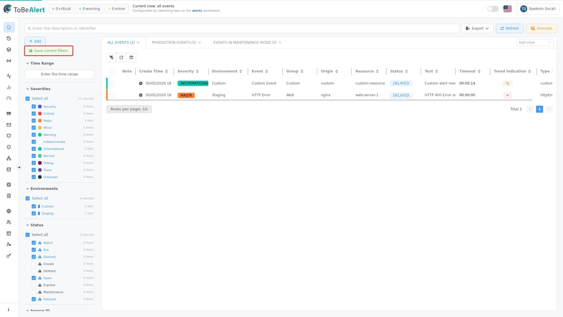563x317 pixels.
Task: Open the alerts dashboard link
Action: click(197, 11)
